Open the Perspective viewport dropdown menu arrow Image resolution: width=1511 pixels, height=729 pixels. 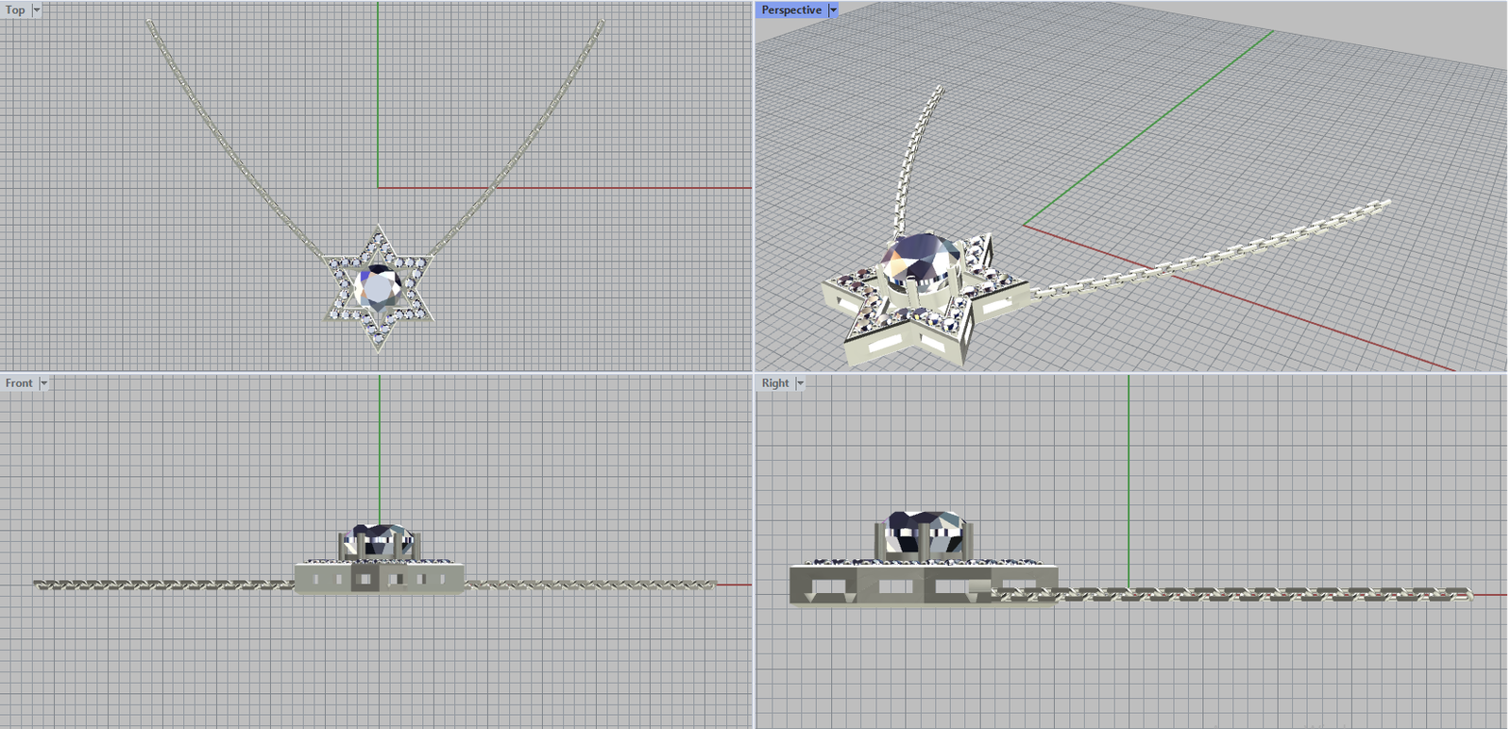833,9
